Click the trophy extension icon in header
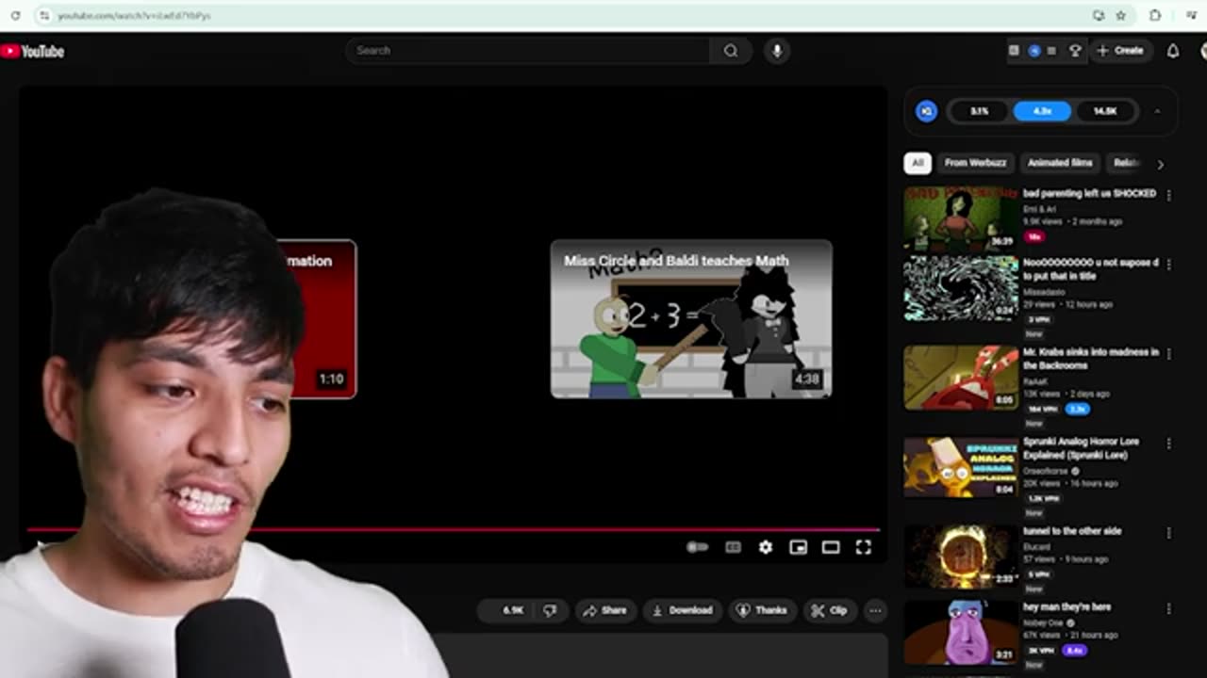This screenshot has width=1207, height=678. pyautogui.click(x=1075, y=51)
